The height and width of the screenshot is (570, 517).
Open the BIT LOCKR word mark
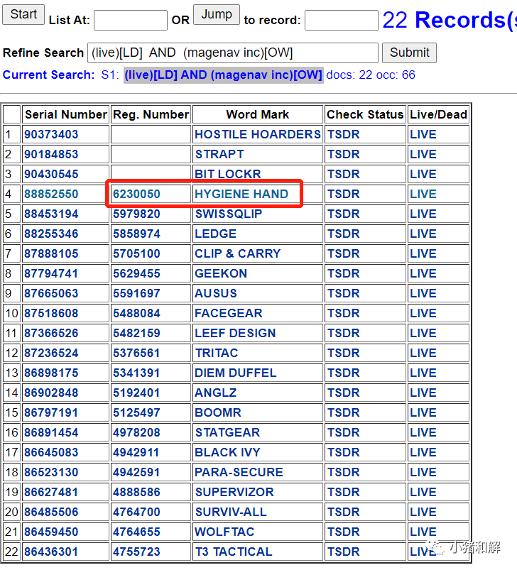[x=228, y=174]
